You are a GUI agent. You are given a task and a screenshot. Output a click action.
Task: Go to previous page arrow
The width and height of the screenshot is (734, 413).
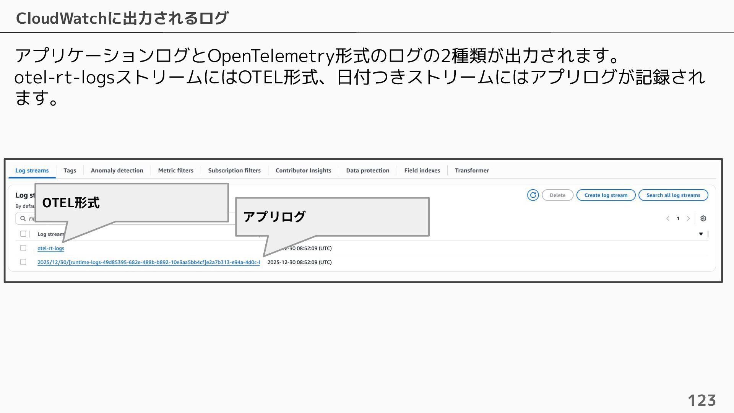pos(667,218)
